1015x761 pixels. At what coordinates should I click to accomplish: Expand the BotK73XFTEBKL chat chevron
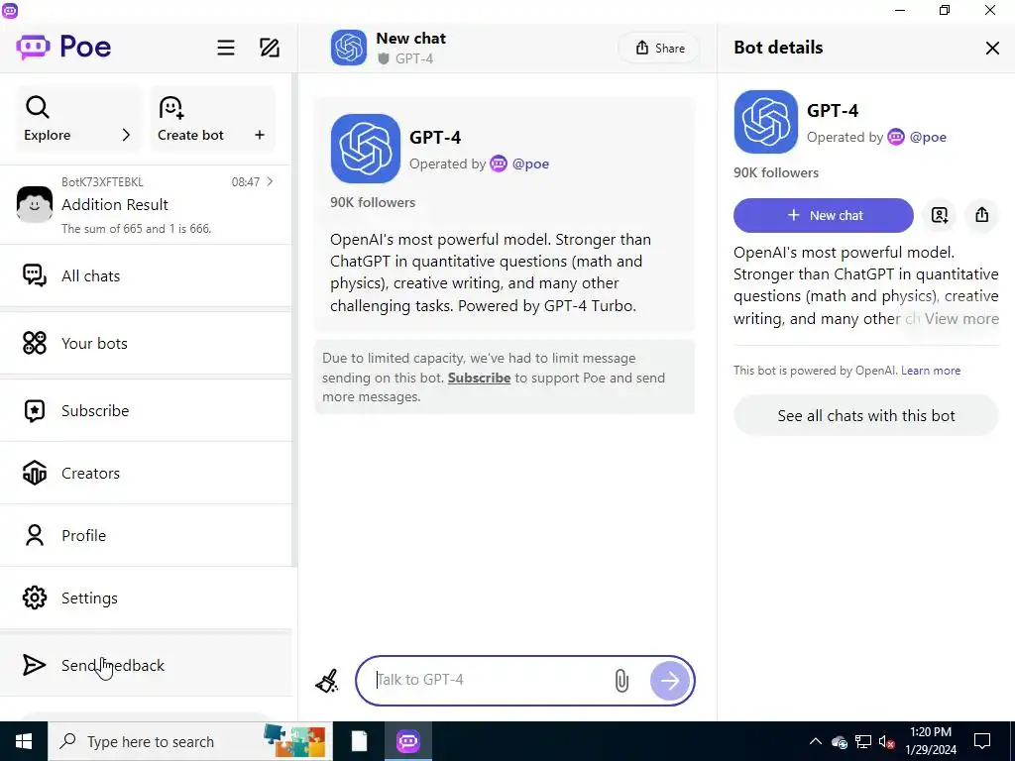coord(270,181)
